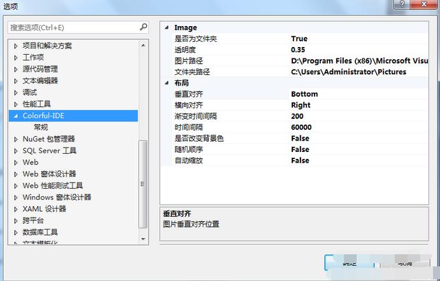Select the Colorful-IDE tree item
The height and width of the screenshot is (281, 440).
[x=73, y=116]
